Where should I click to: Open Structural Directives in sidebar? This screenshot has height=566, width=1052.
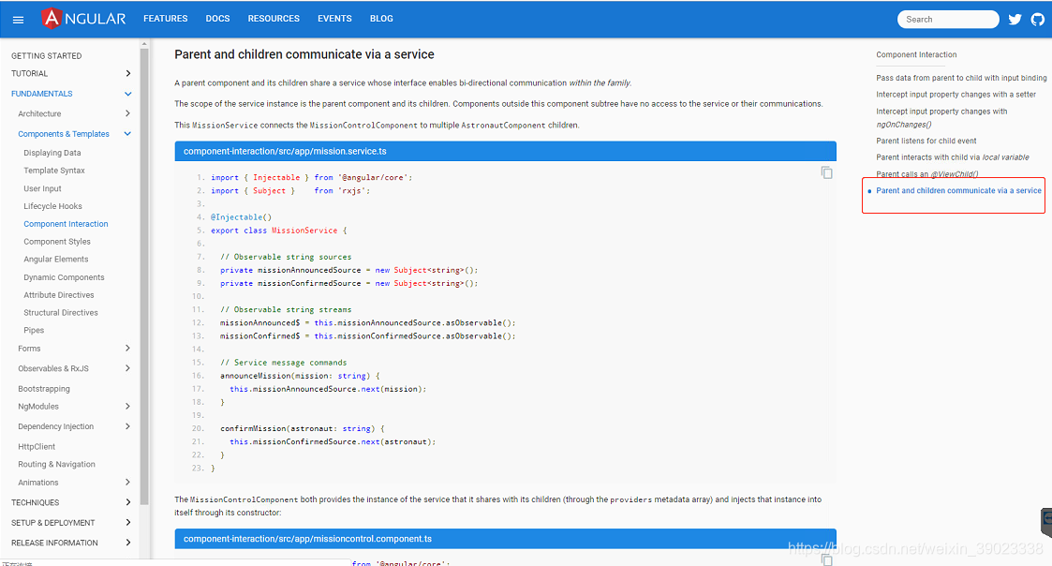tap(61, 313)
